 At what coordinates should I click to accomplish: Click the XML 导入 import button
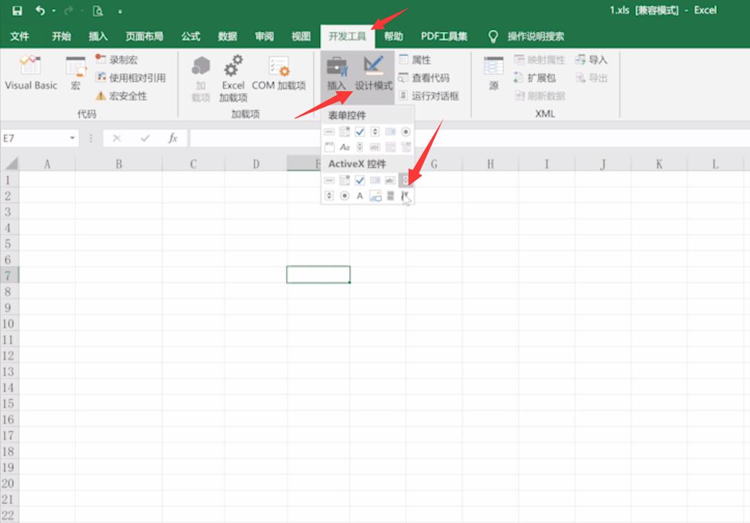tap(591, 59)
